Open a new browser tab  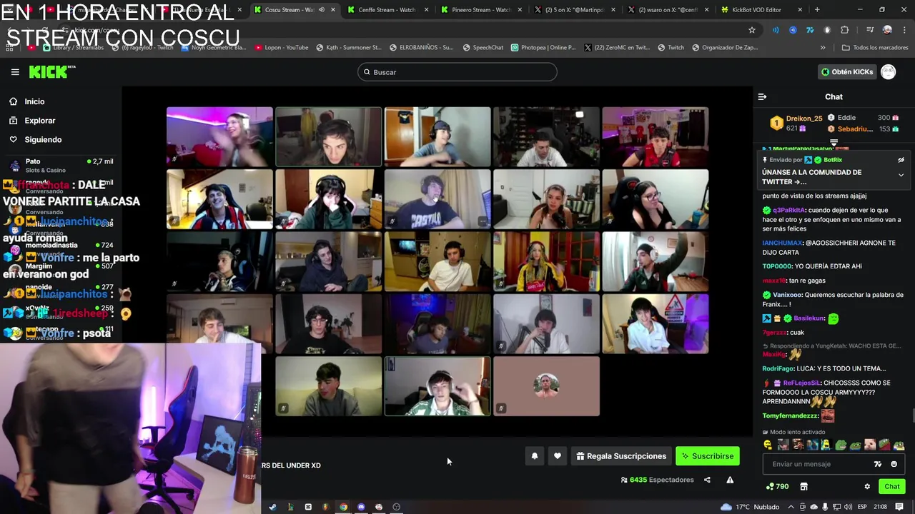click(x=817, y=10)
